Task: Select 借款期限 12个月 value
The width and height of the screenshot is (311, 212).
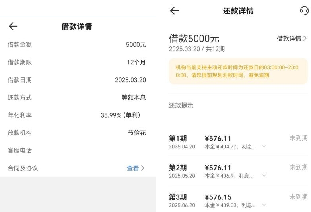Action: [x=136, y=62]
